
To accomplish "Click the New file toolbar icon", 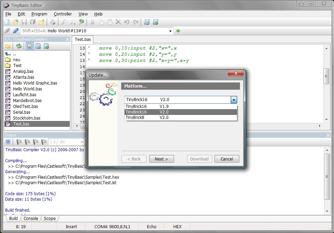I will click(x=7, y=22).
